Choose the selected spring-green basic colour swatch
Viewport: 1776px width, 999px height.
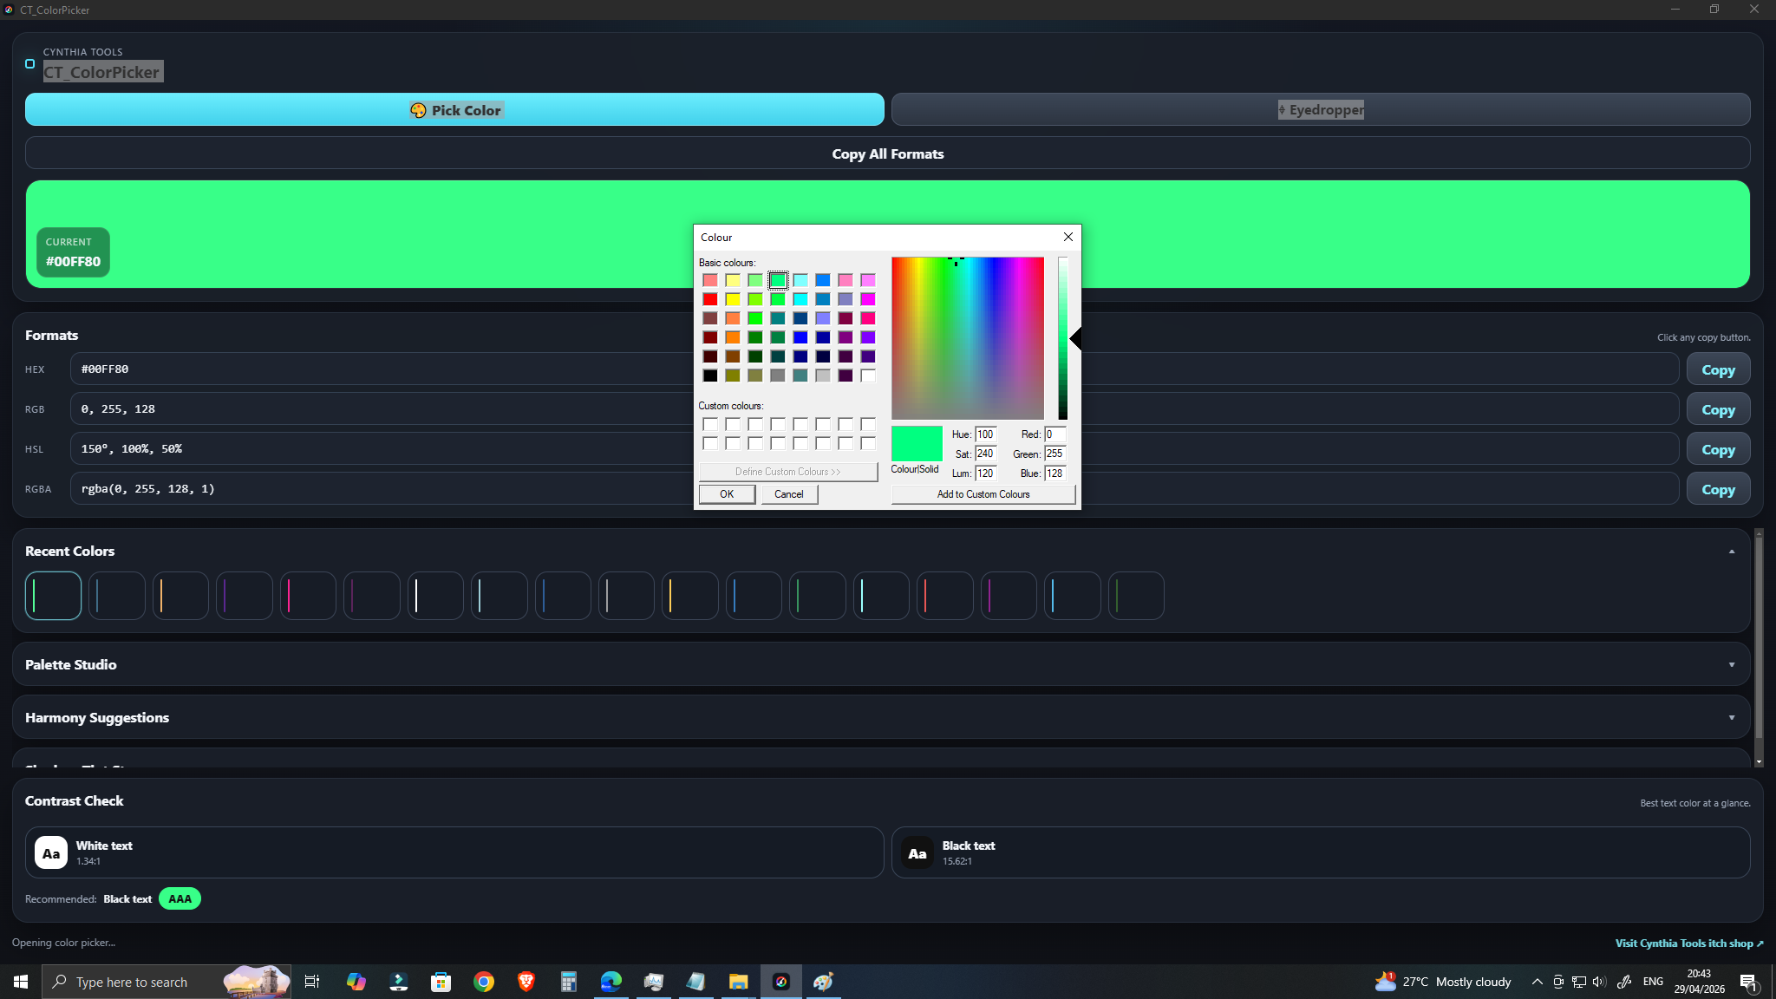(778, 280)
